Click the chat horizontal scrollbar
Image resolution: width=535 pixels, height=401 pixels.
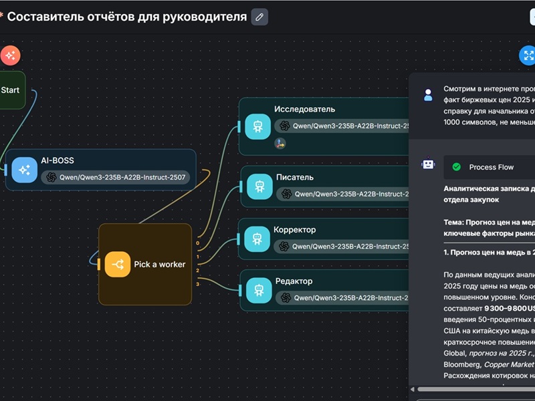pos(475,389)
